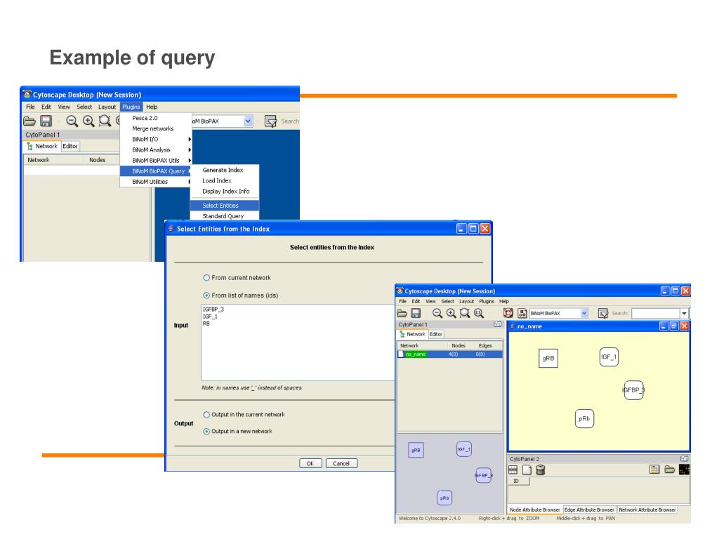
Task: Click the trash can icon in CytoPanel 2
Action: (x=541, y=470)
